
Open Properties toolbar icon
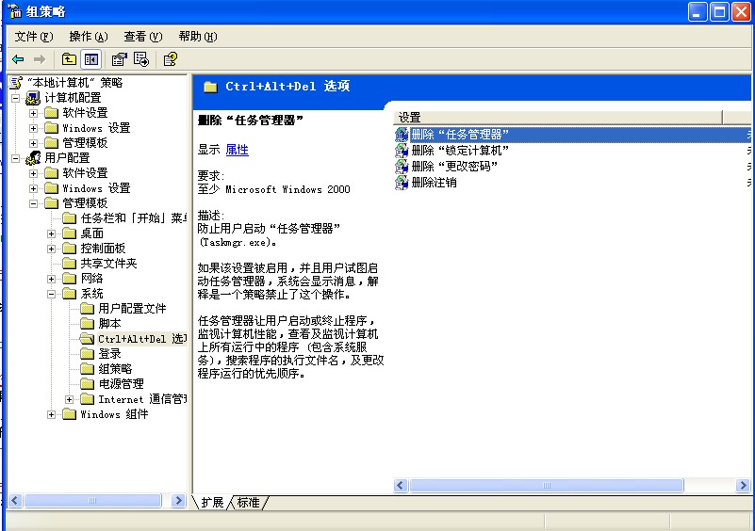pos(119,59)
